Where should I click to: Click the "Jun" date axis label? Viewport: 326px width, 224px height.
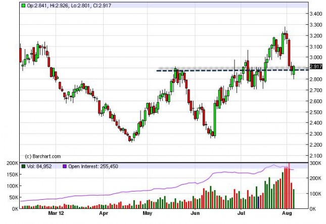[195, 213]
